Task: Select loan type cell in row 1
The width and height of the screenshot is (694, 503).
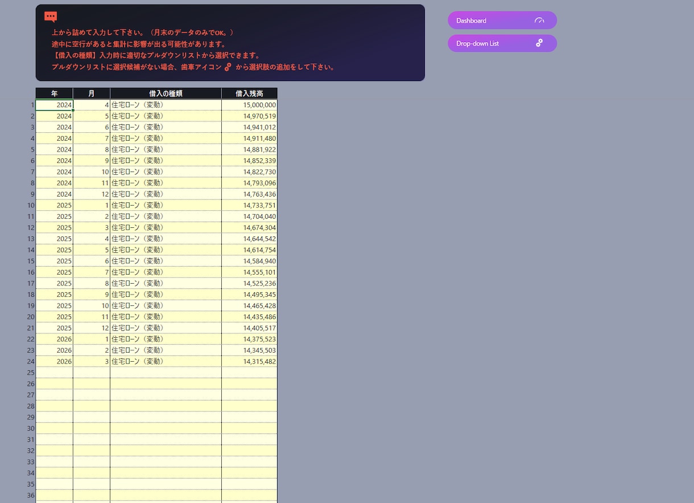Action: pos(166,105)
